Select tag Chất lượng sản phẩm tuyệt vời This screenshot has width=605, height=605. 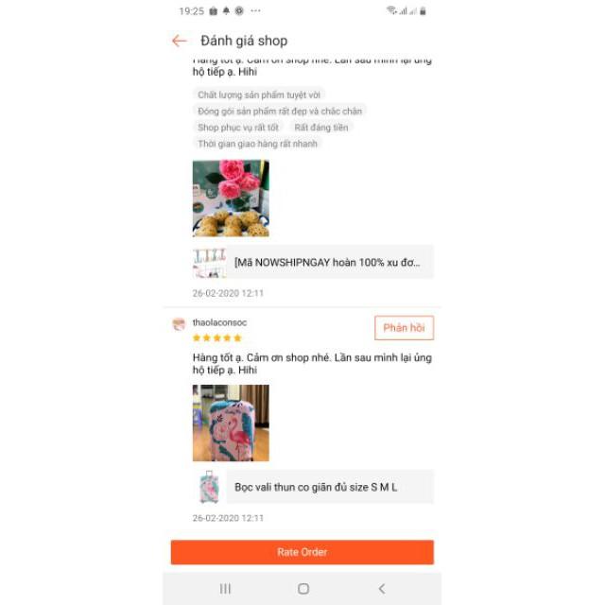coord(259,95)
